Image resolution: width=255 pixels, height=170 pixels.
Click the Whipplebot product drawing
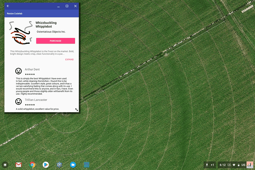21,33
